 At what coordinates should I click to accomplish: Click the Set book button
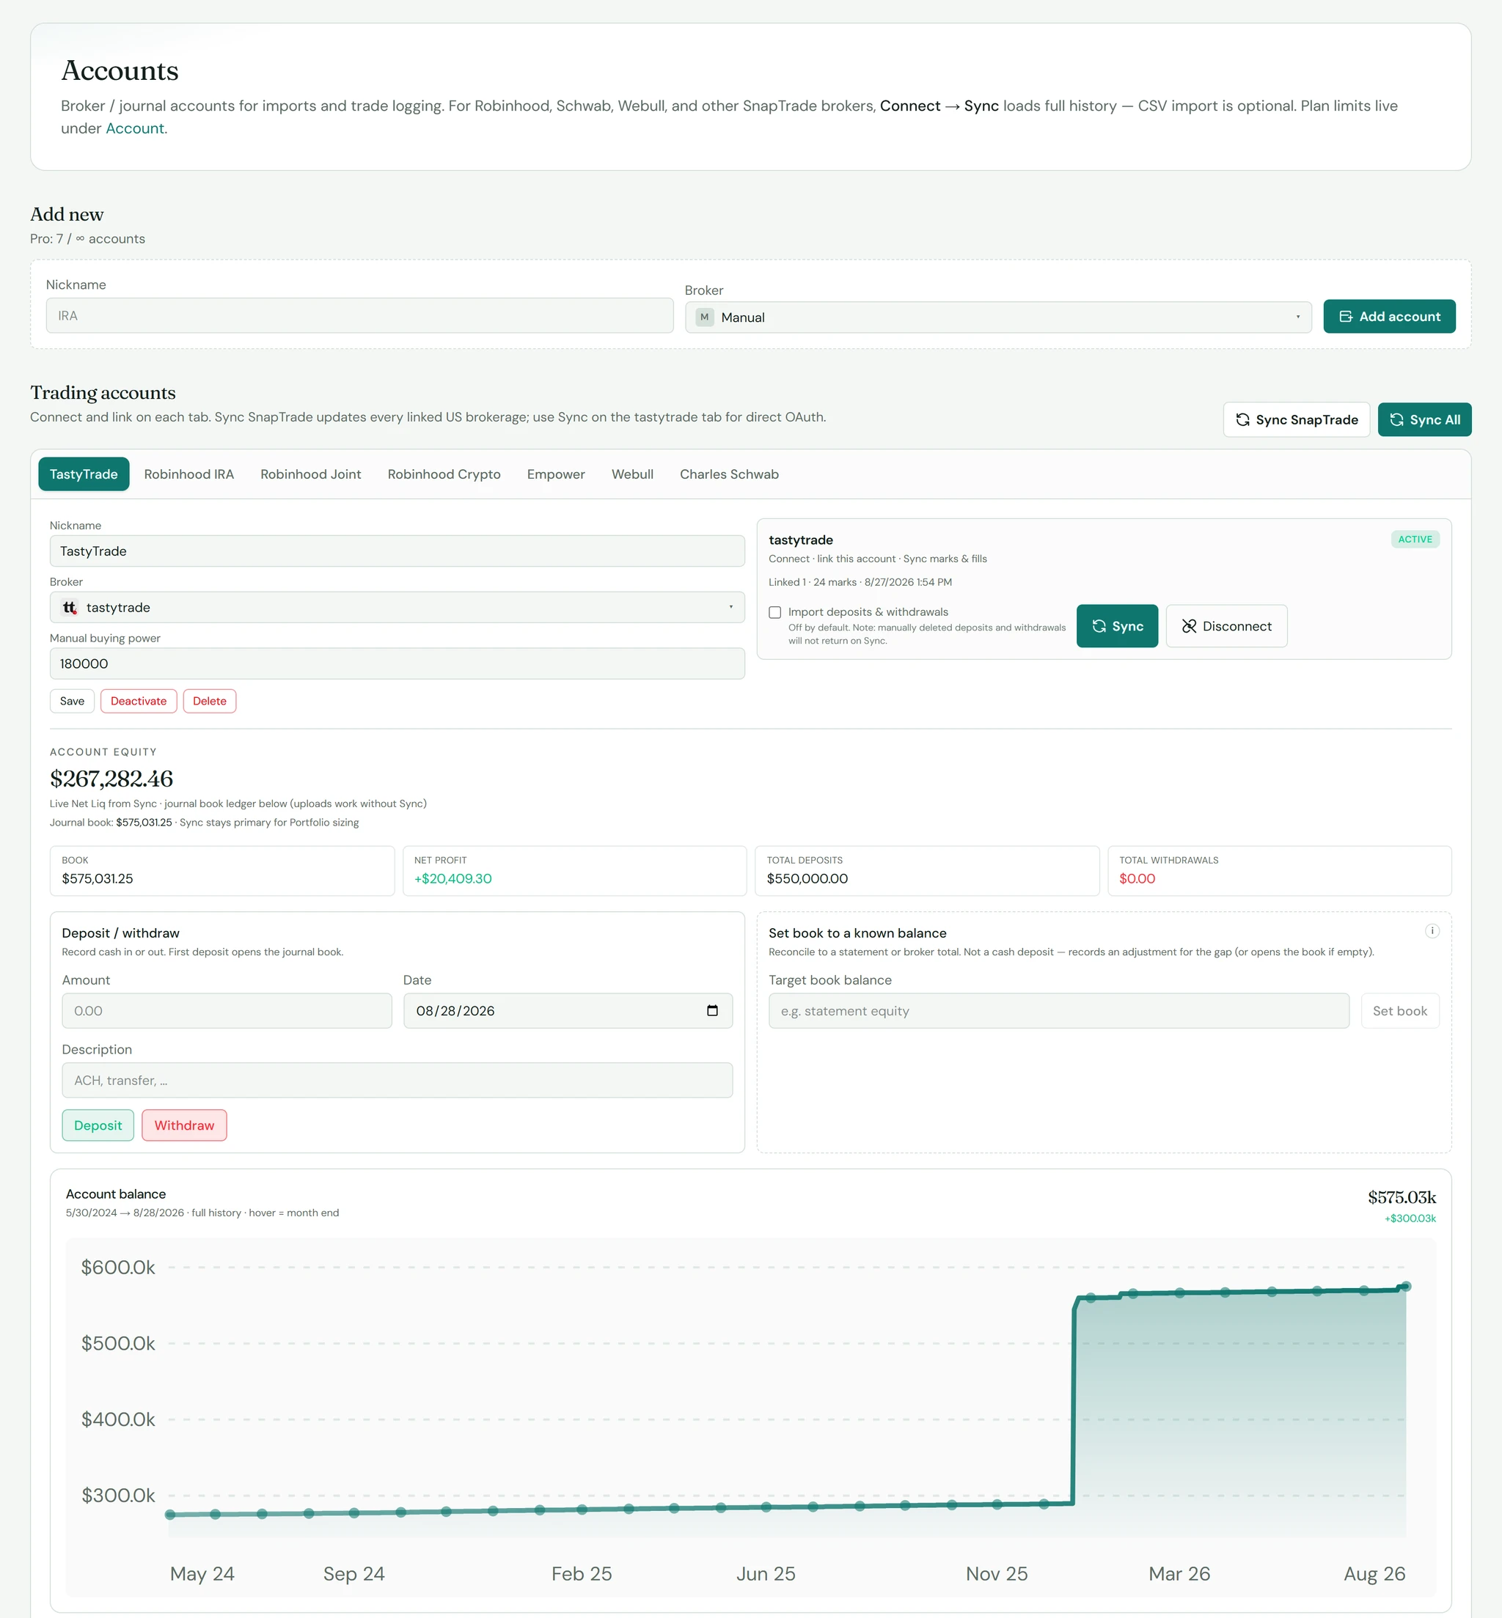click(x=1399, y=1010)
